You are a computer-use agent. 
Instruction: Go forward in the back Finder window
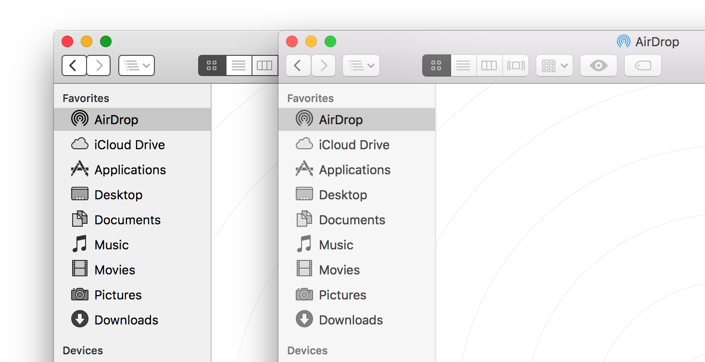99,65
